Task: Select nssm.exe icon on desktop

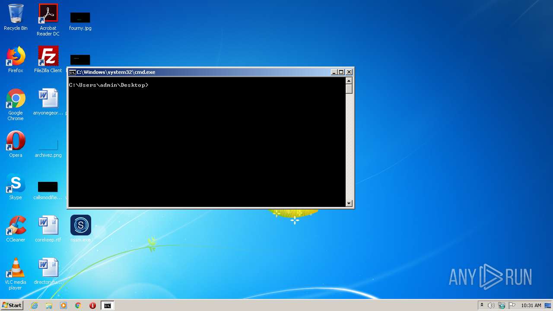Action: [x=80, y=228]
